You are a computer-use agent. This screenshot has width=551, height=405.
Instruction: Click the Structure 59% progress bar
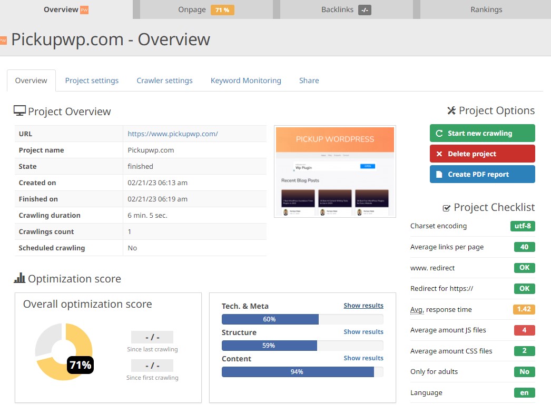tap(302, 346)
